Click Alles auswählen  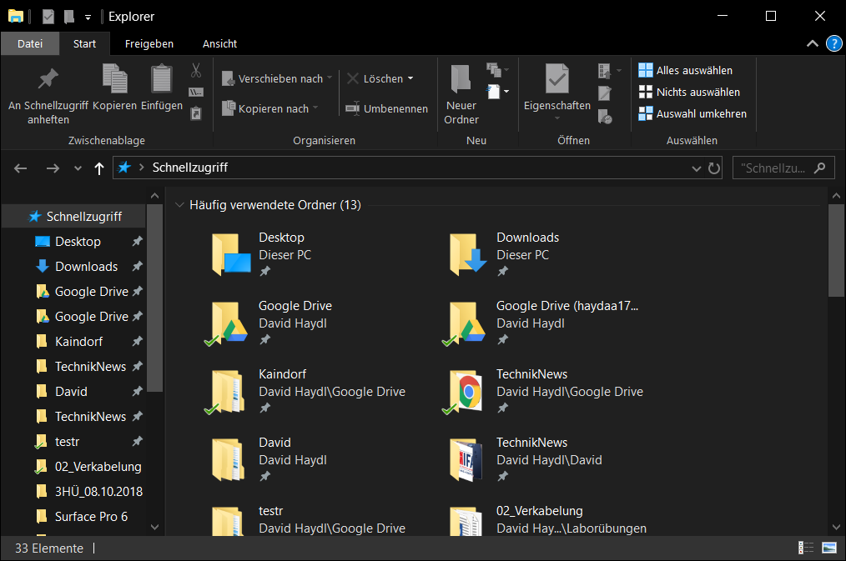686,70
